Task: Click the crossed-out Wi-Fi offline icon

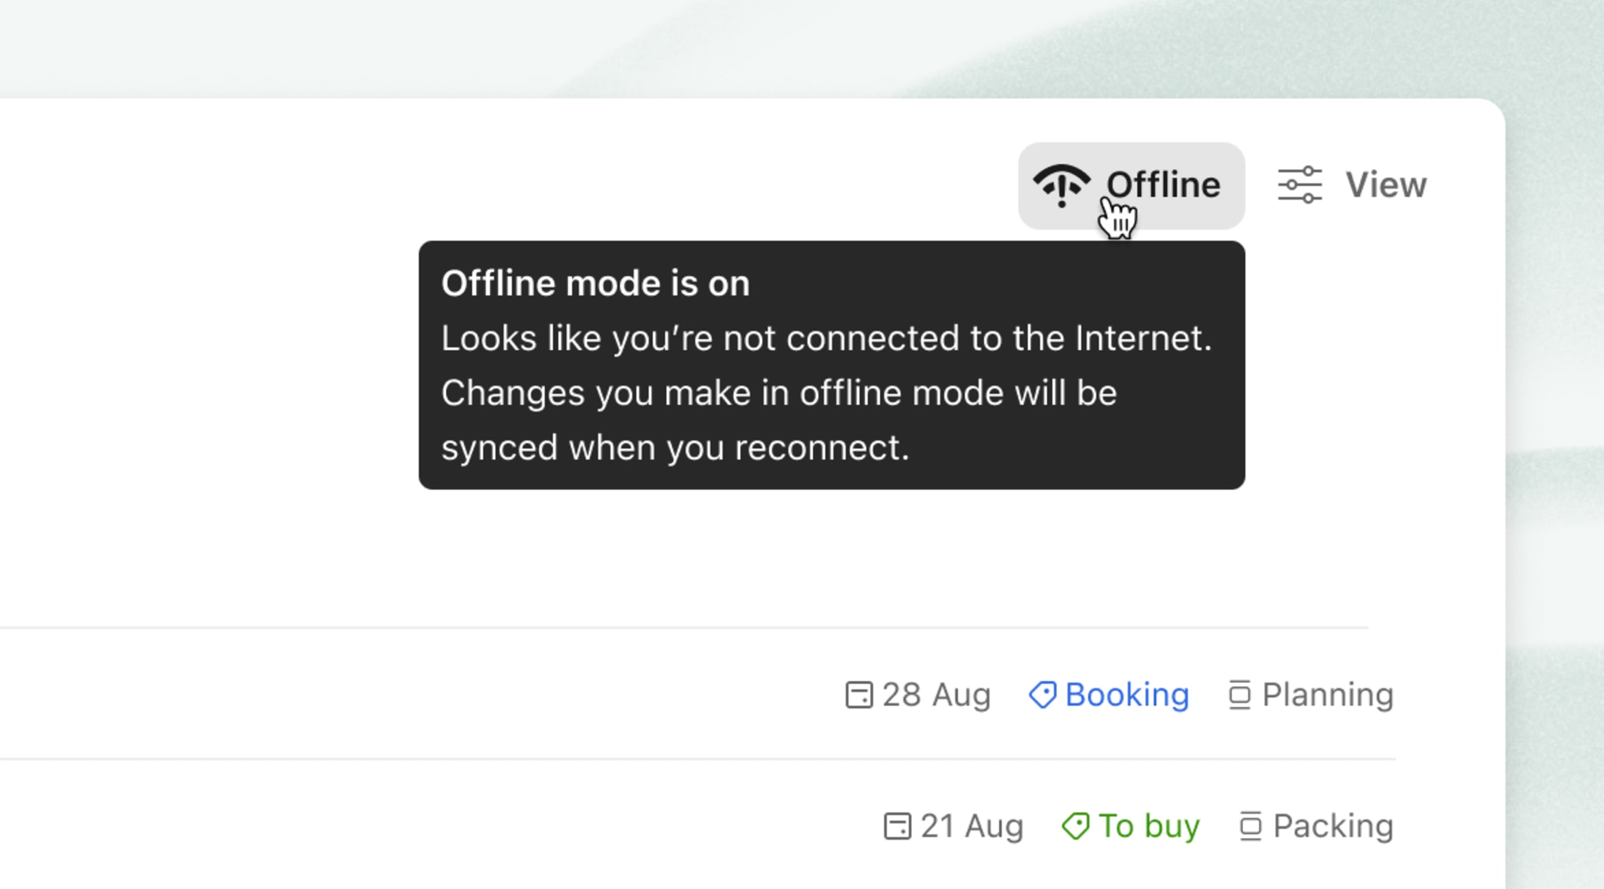Action: click(x=1062, y=184)
